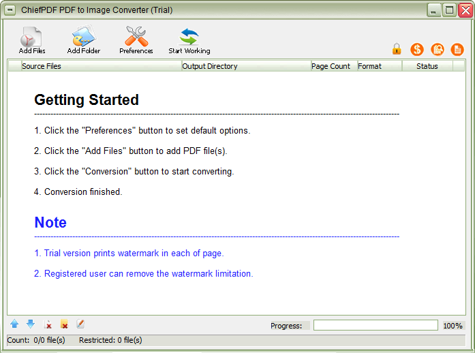
Task: Click the blue move down arrow
Action: click(x=31, y=324)
